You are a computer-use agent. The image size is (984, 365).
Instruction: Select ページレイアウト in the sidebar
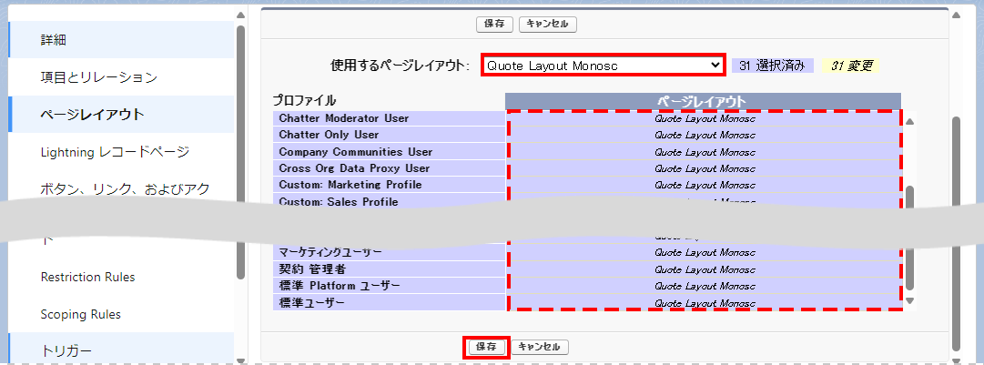[92, 115]
